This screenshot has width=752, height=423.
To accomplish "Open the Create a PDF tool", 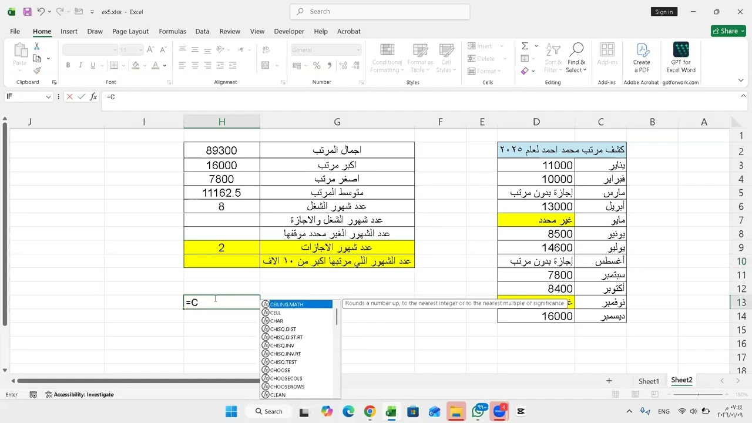I will tap(642, 58).
